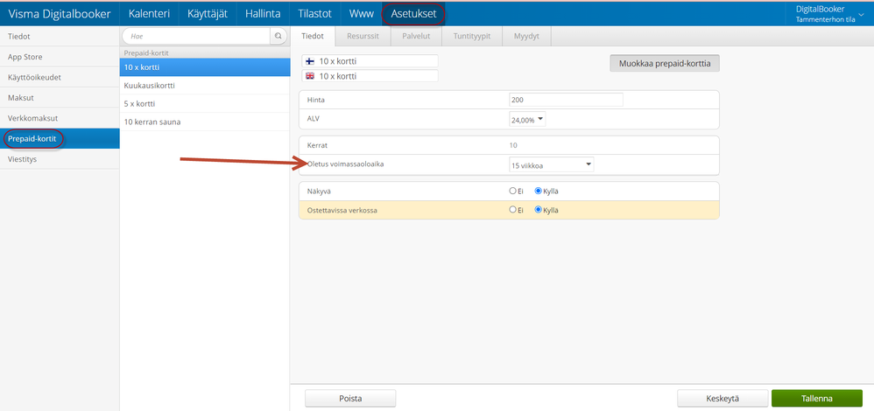This screenshot has width=874, height=411.
Task: Open Tiedot in the left sidebar
Action: pos(60,36)
